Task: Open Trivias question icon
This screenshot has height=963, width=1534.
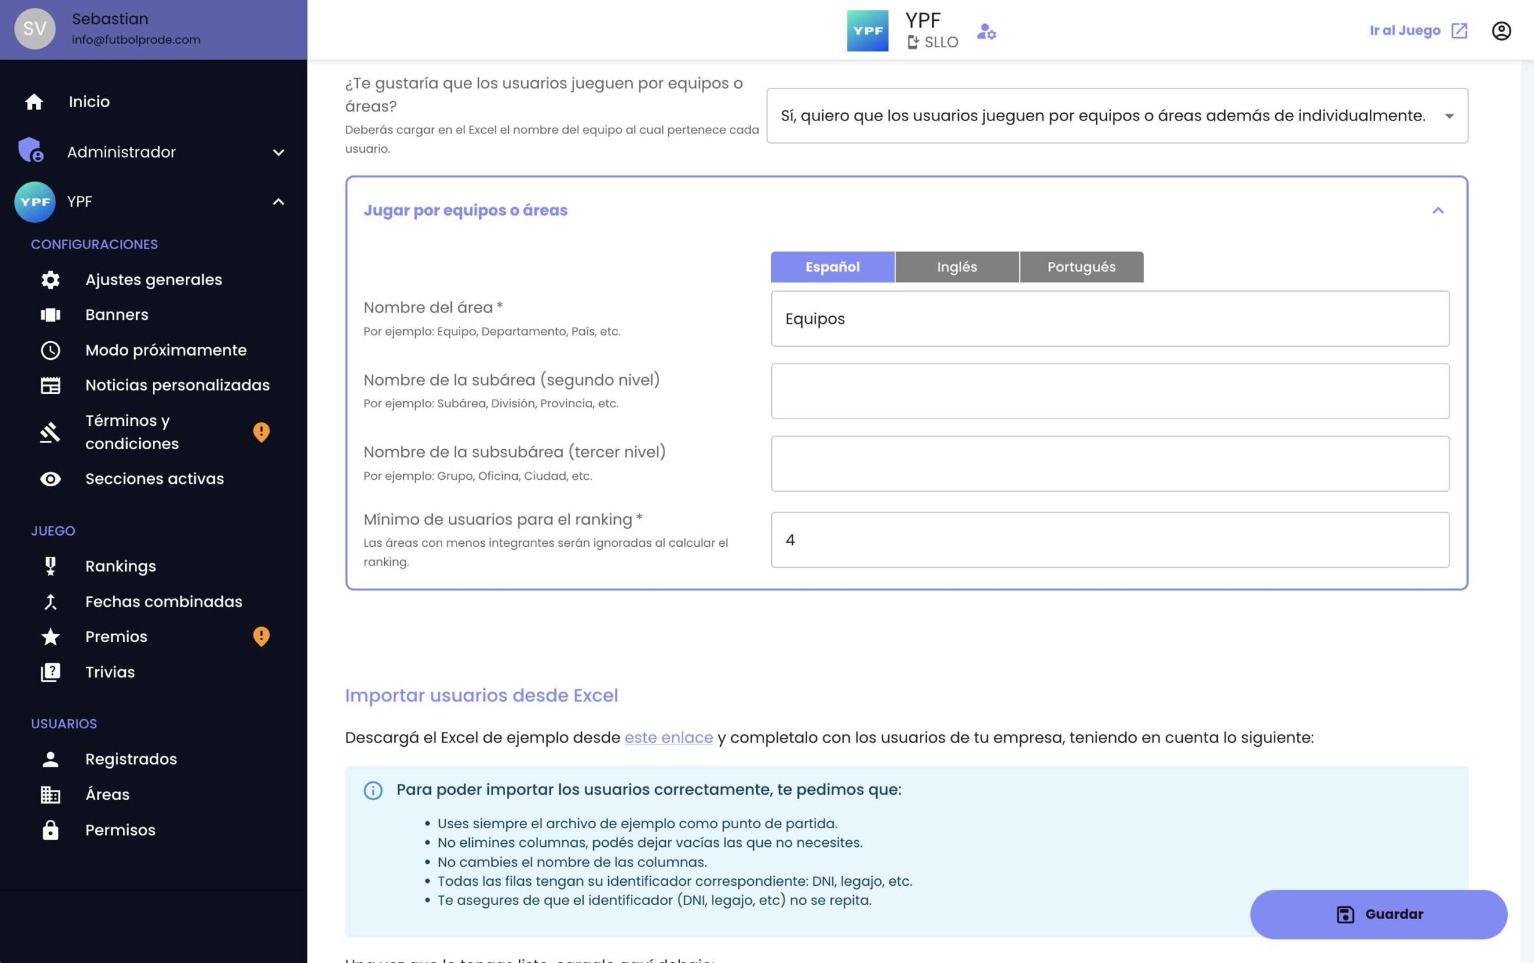Action: tap(50, 672)
